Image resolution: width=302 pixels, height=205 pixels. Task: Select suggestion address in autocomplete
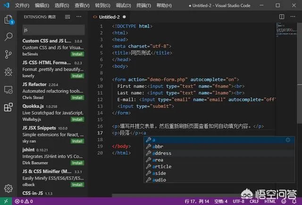point(219,153)
